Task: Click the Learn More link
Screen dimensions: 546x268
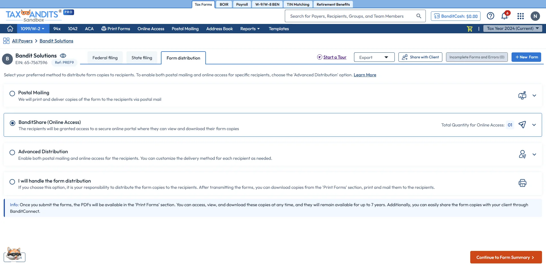Action: pos(365,75)
